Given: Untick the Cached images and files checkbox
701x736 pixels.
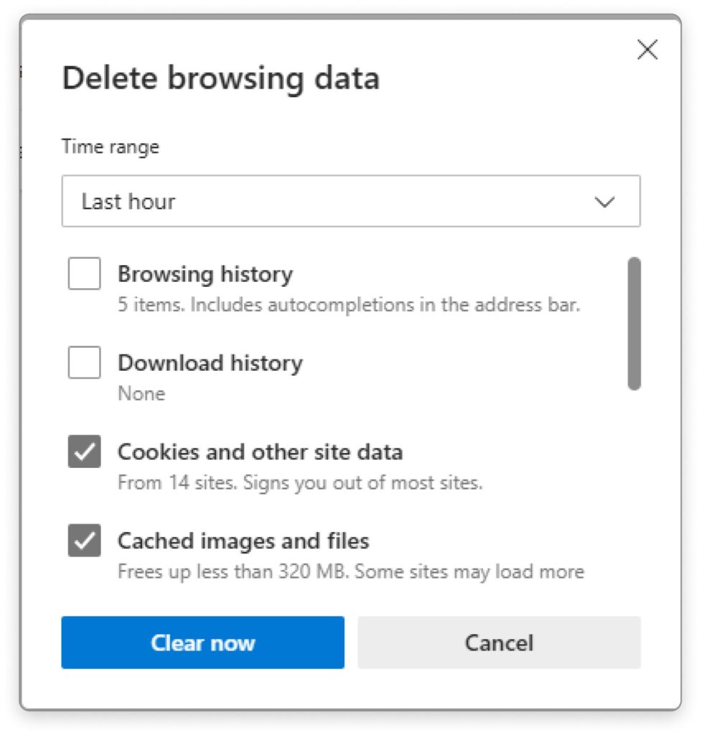Looking at the screenshot, I should pos(85,540).
